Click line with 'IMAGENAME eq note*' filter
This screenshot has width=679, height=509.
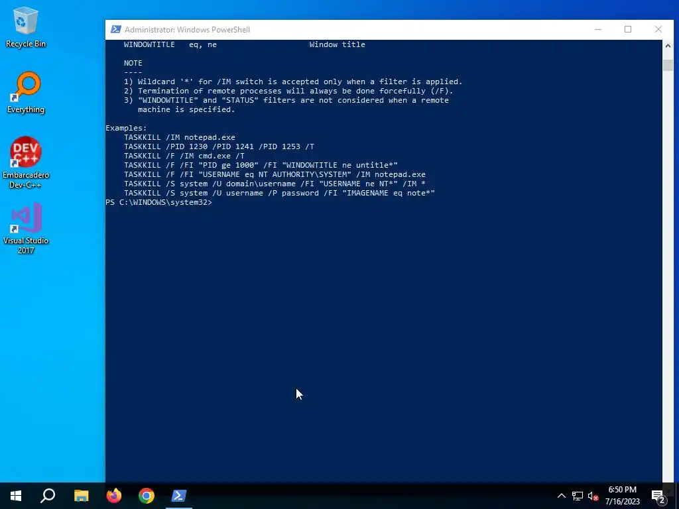[279, 193]
